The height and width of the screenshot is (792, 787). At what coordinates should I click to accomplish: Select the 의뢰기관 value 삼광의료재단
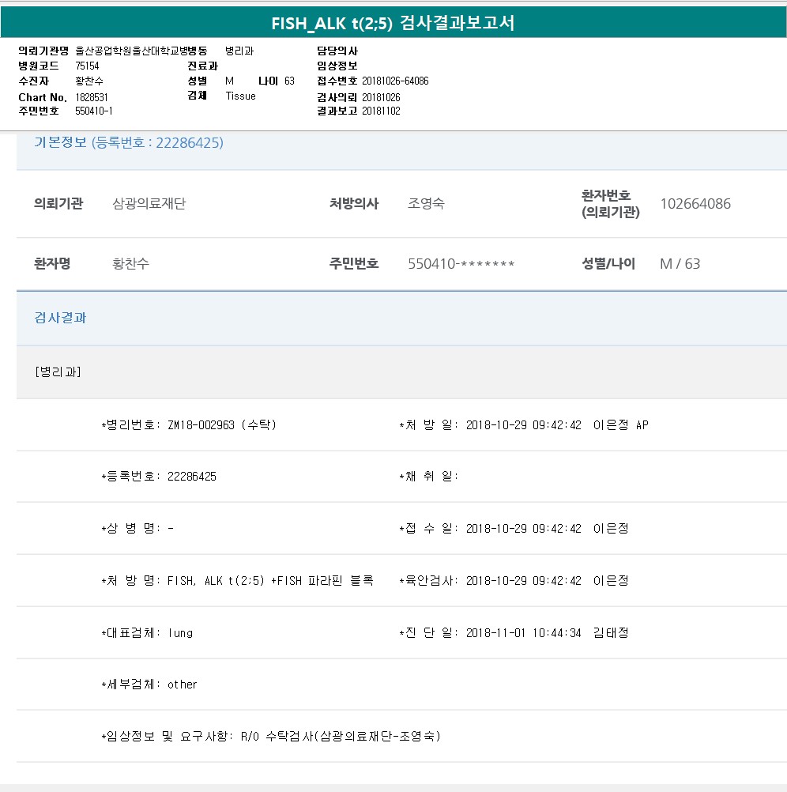(x=149, y=204)
